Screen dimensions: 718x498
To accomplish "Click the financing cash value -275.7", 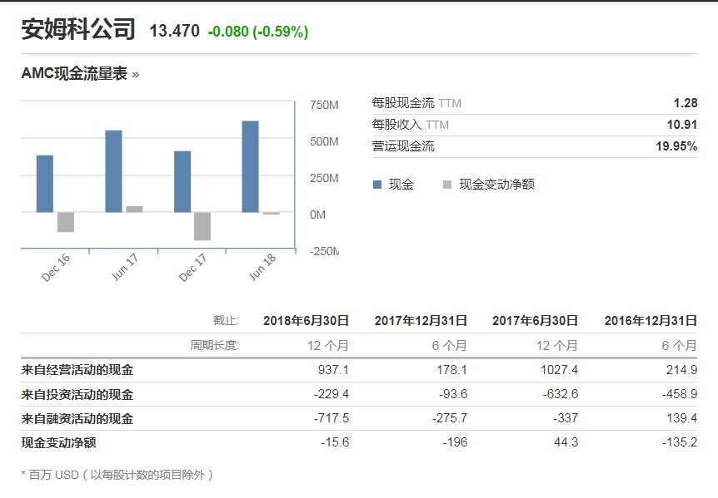I will click(x=450, y=418).
